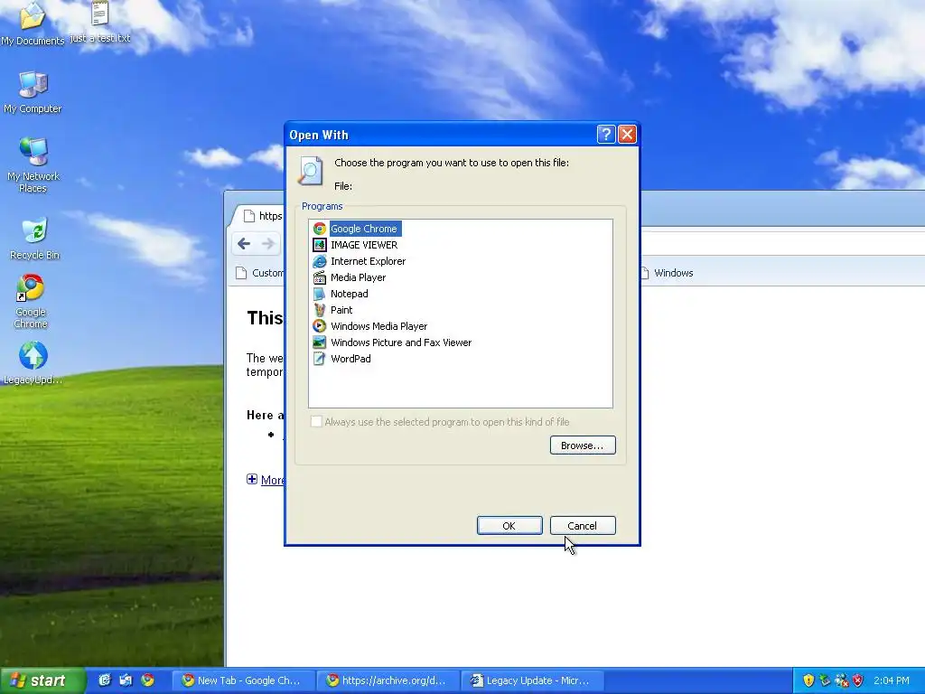Close the Open With dialog

[627, 135]
